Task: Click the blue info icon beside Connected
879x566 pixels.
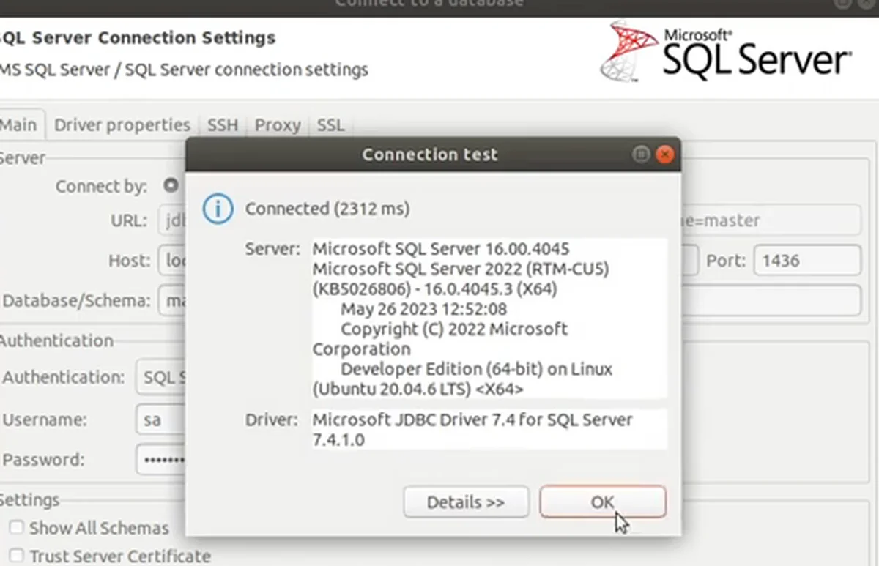Action: point(218,209)
